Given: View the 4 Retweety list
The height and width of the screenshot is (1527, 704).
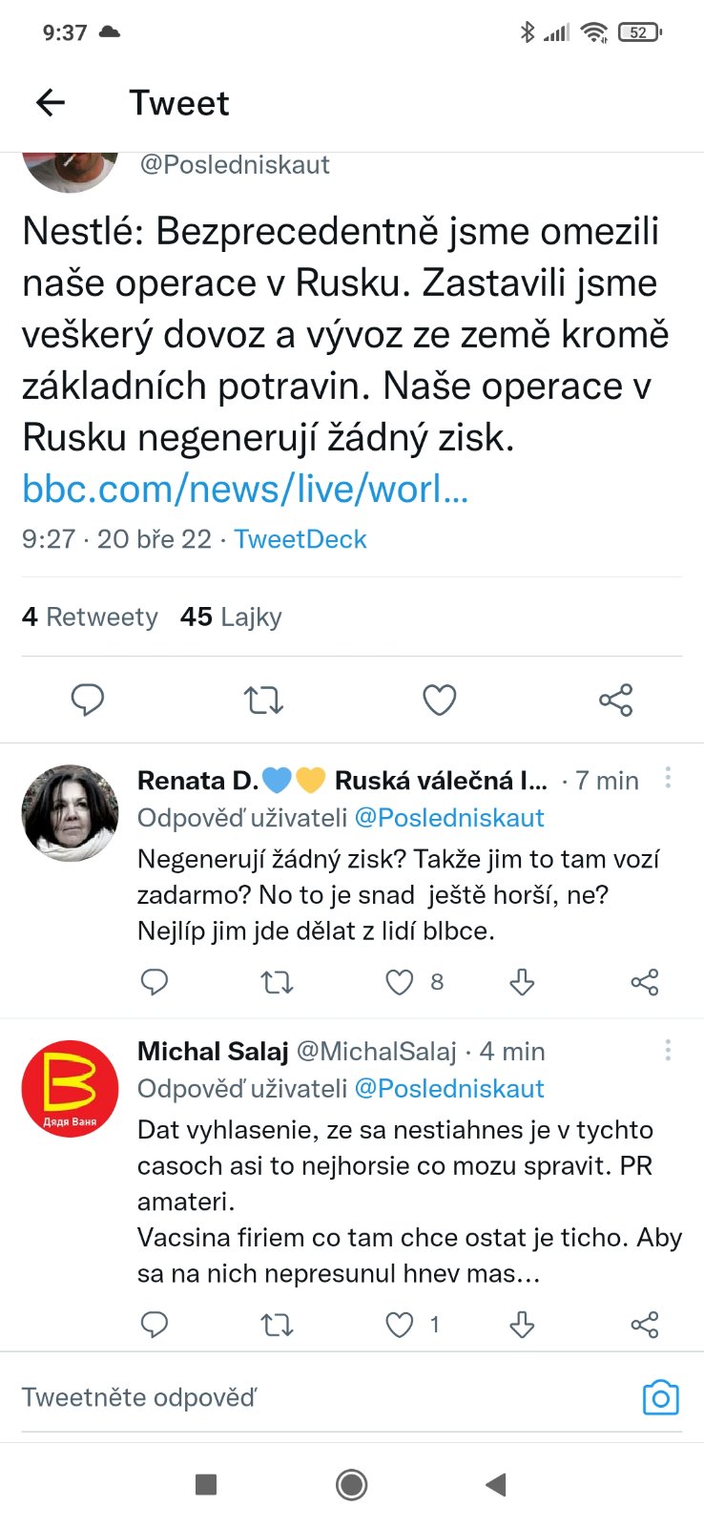Looking at the screenshot, I should [x=90, y=617].
